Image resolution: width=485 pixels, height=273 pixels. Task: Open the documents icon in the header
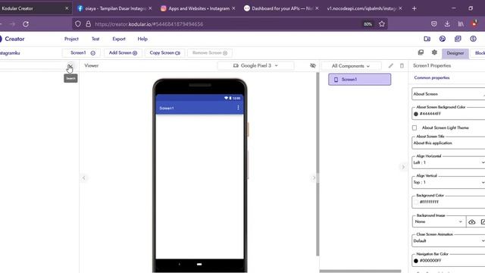click(458, 39)
